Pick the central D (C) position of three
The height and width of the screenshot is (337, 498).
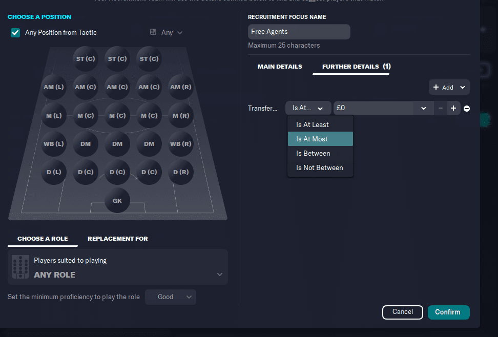117,172
